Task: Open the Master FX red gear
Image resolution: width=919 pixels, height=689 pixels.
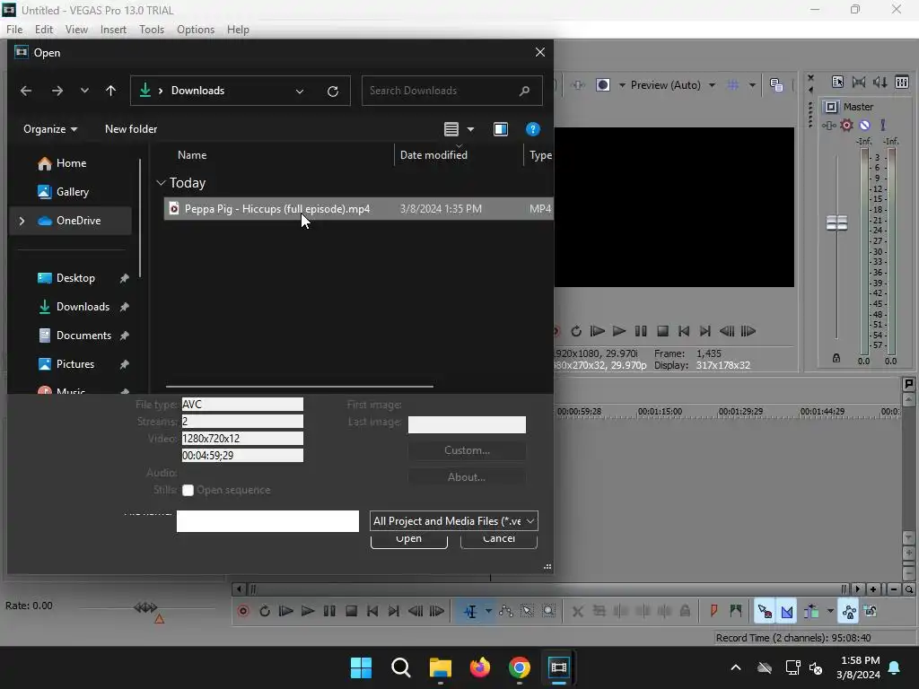Action: (846, 125)
